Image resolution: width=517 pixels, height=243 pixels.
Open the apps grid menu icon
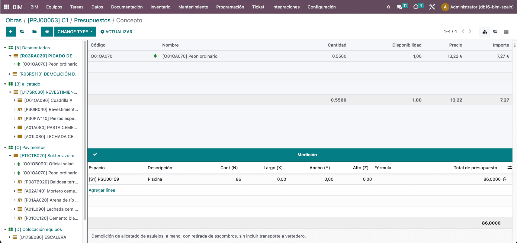click(x=7, y=7)
